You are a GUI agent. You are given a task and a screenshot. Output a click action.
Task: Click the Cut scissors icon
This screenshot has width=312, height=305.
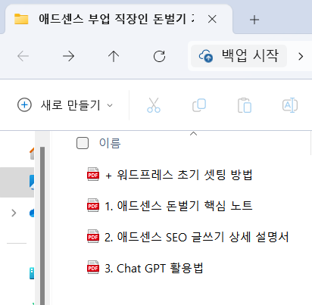154,105
